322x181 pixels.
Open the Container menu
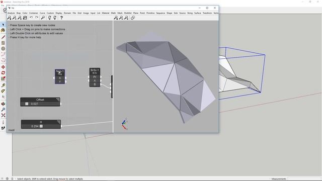coord(34,13)
